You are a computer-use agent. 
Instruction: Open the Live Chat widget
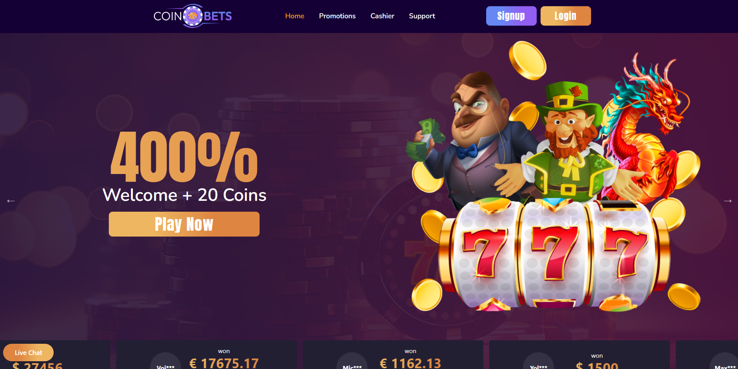[28, 353]
